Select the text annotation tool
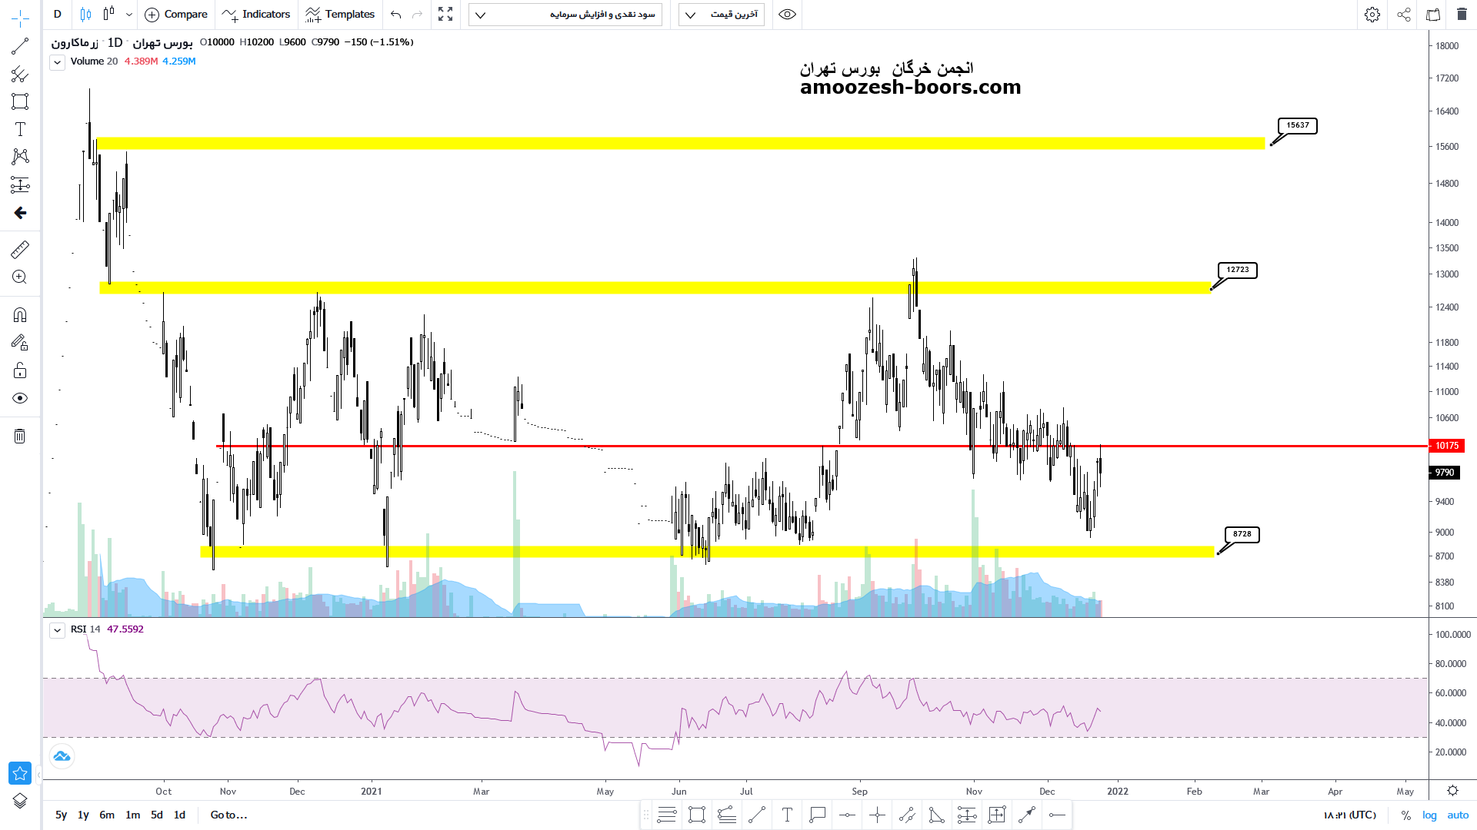1477x830 pixels. (x=20, y=129)
